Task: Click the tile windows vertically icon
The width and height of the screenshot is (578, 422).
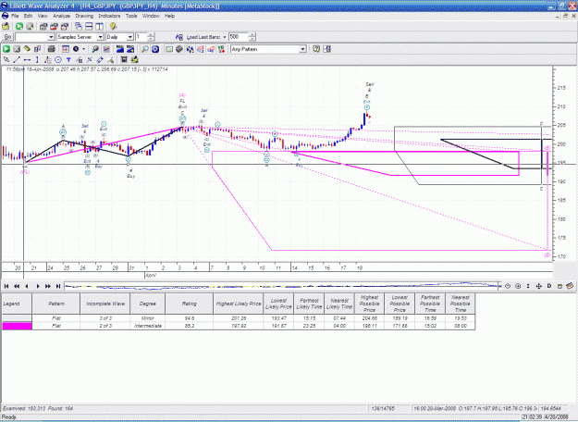Action: click(100, 26)
